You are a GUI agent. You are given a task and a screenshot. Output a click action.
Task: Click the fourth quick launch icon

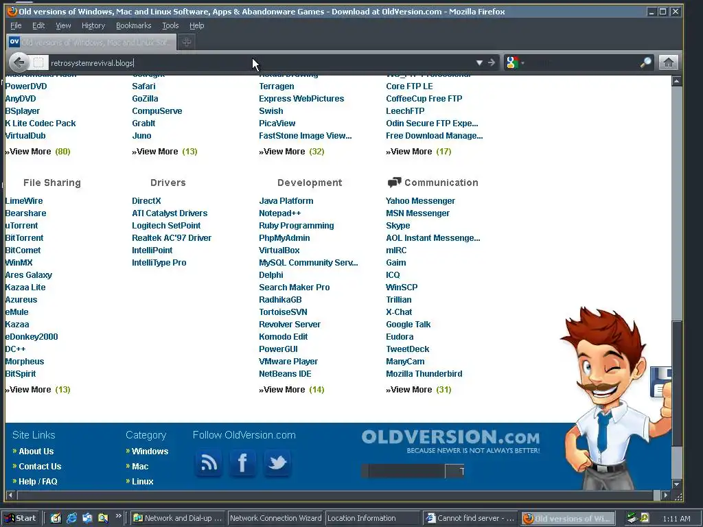[x=103, y=518]
